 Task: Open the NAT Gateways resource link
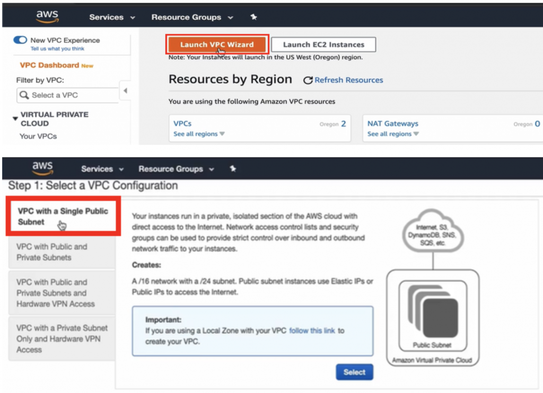click(393, 123)
